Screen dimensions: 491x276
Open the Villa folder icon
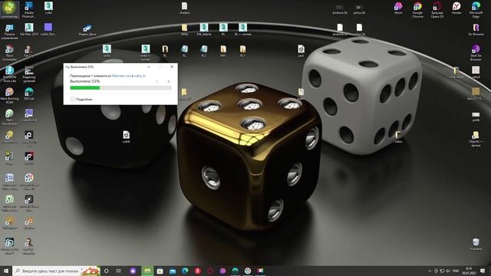tap(184, 30)
